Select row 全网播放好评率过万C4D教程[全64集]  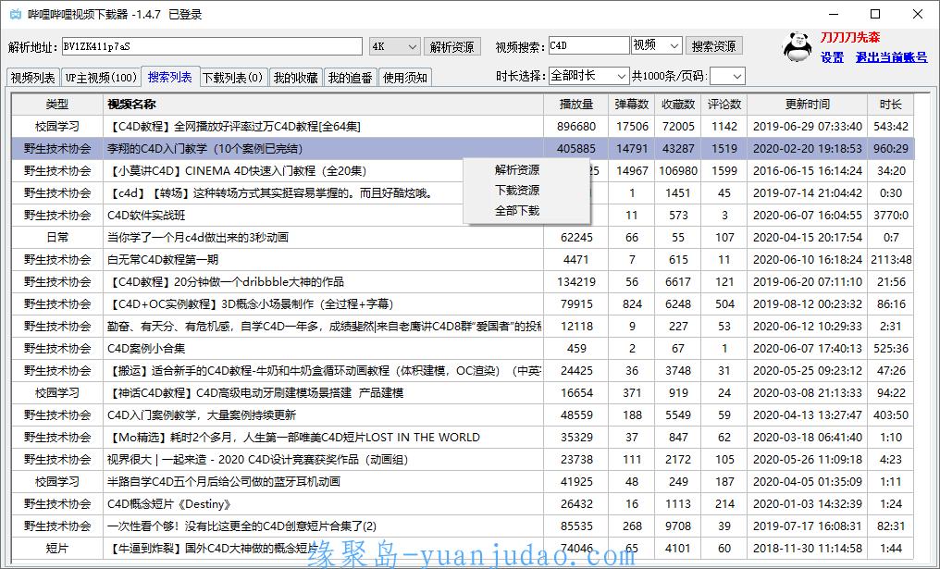tap(463, 127)
